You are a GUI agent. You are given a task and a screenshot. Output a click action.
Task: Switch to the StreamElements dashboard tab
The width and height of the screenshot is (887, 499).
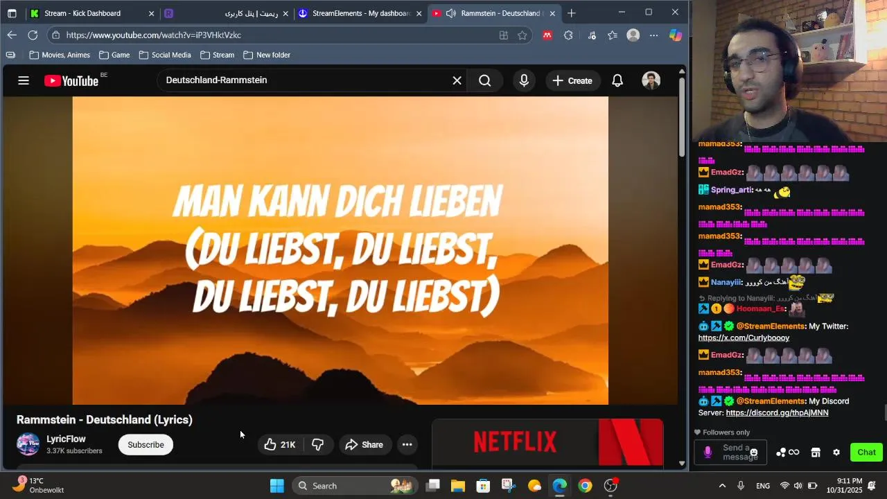click(x=360, y=13)
